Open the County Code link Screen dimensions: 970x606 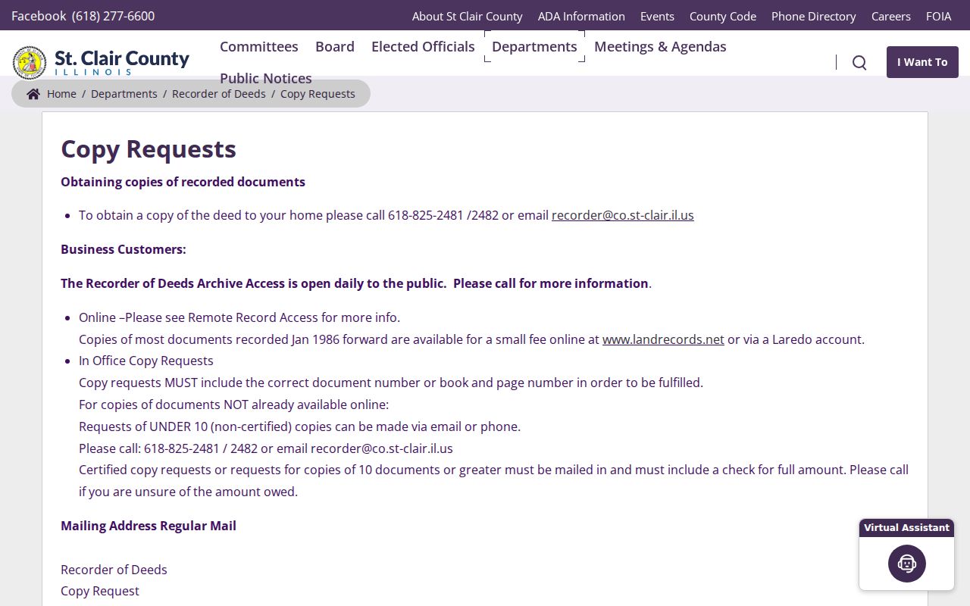(x=723, y=16)
